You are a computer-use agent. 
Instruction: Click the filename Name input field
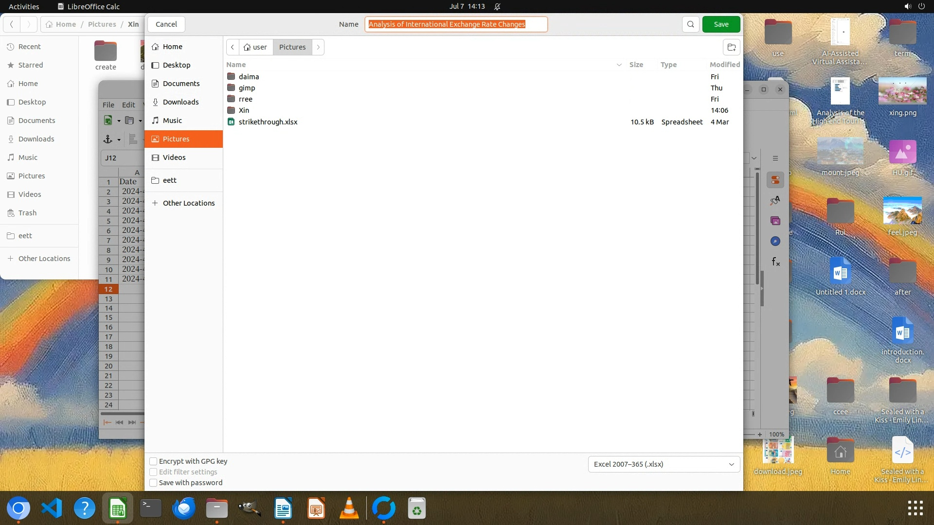pyautogui.click(x=456, y=24)
